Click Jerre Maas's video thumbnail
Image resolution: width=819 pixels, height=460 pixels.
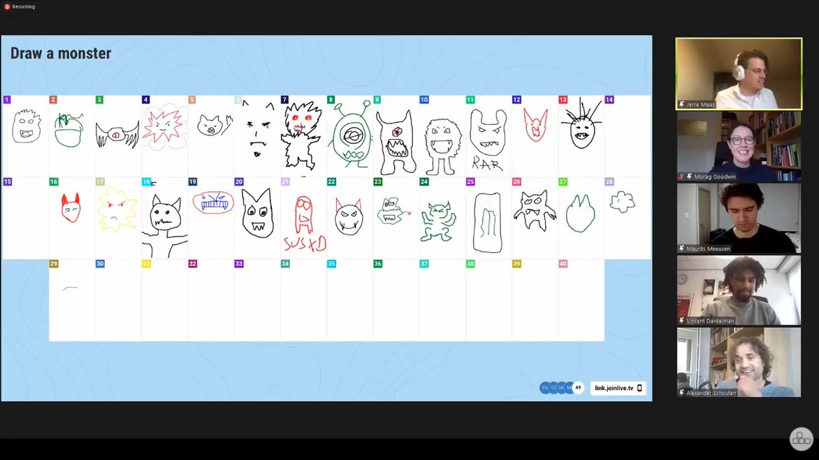[x=738, y=73]
